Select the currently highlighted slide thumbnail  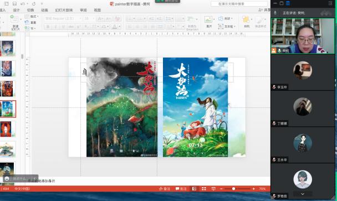click(8, 109)
